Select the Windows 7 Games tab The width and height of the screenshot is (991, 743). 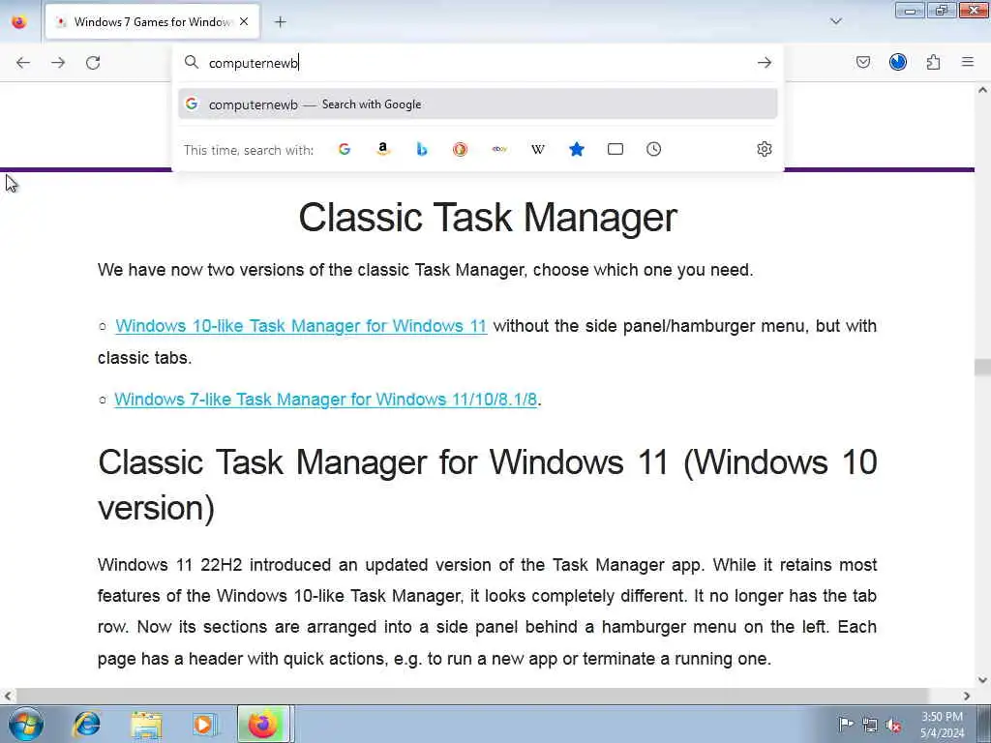click(x=152, y=22)
